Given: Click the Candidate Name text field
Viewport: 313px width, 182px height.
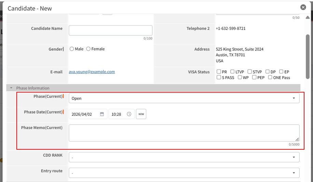Looking at the screenshot, I should point(110,30).
